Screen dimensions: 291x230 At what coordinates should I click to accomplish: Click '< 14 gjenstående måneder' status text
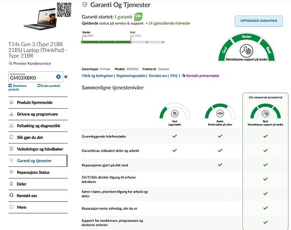(168, 23)
